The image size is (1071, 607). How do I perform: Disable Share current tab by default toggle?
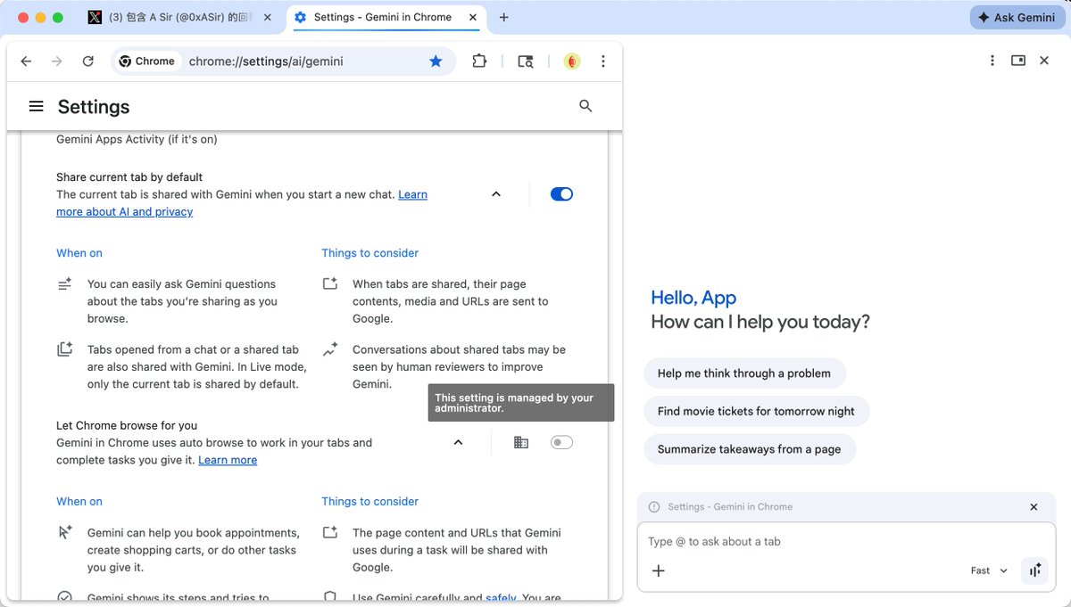(x=561, y=194)
